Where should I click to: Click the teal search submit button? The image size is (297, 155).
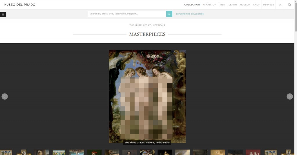(x=169, y=14)
